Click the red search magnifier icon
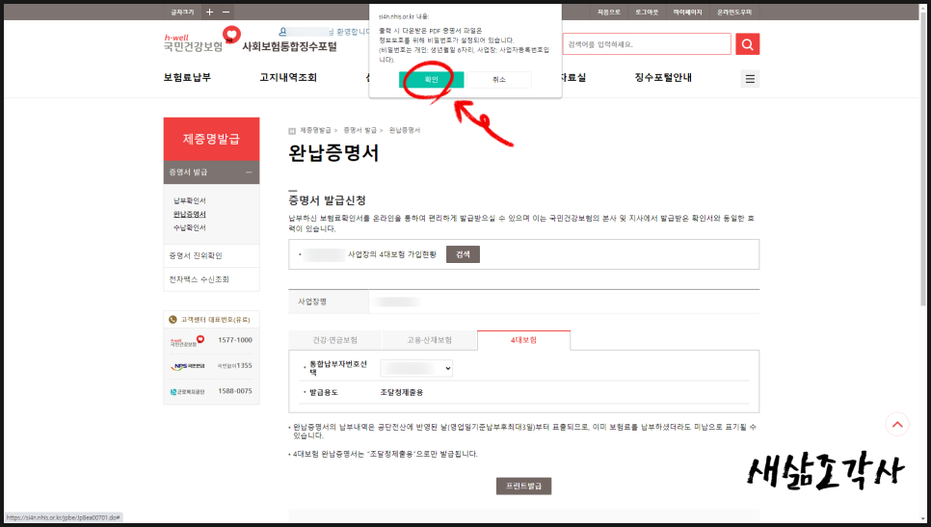This screenshot has width=931, height=527. [x=748, y=44]
